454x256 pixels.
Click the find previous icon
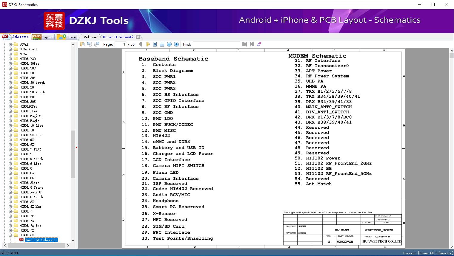point(244,44)
